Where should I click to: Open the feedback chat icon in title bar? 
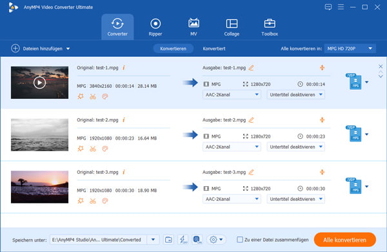click(x=328, y=7)
